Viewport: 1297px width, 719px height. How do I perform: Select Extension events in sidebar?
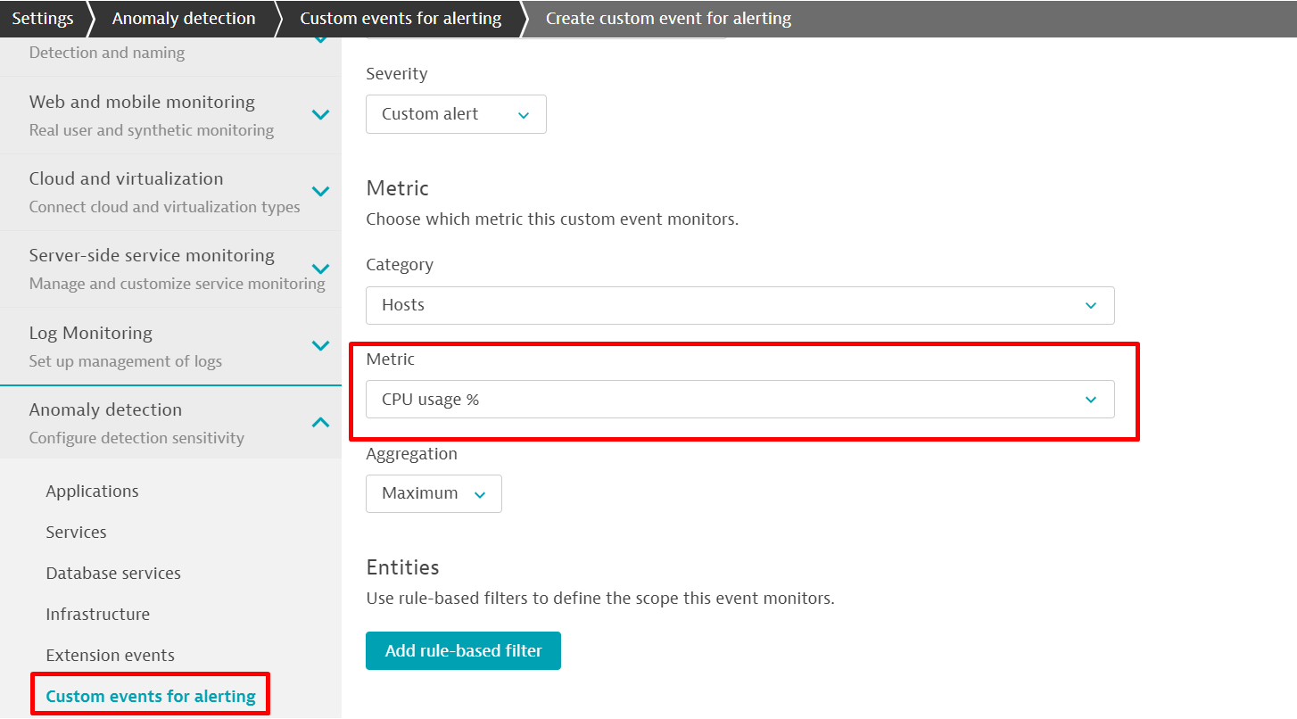pos(110,656)
